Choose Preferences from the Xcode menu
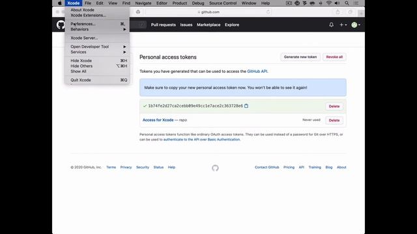This screenshot has width=417, height=234. [97, 24]
